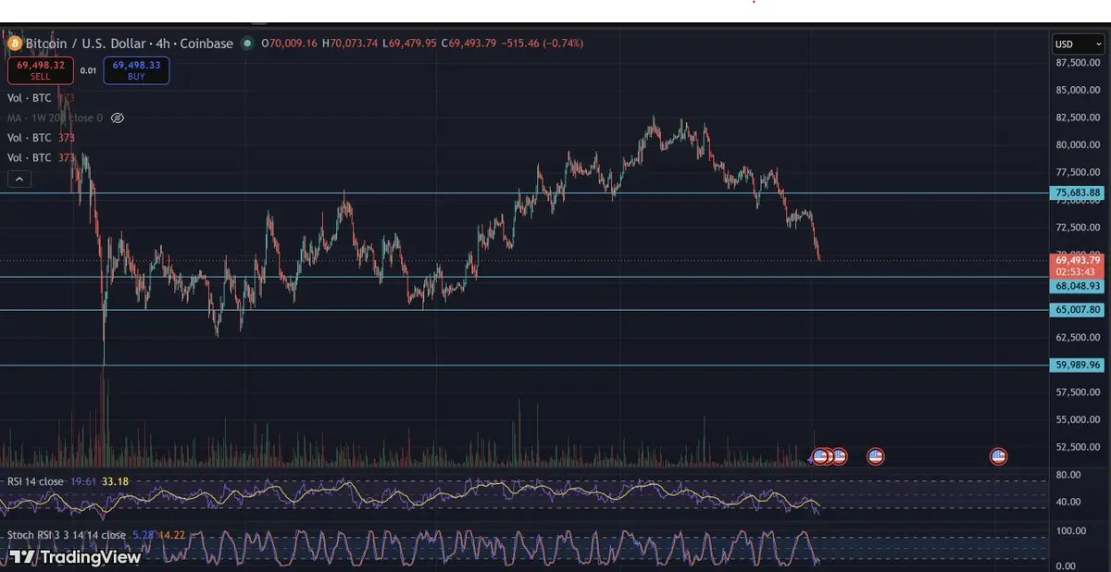The width and height of the screenshot is (1111, 572).
Task: Click the low price L69,479.95
Action: coord(410,44)
